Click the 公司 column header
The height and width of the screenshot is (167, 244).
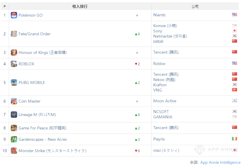click(x=195, y=6)
